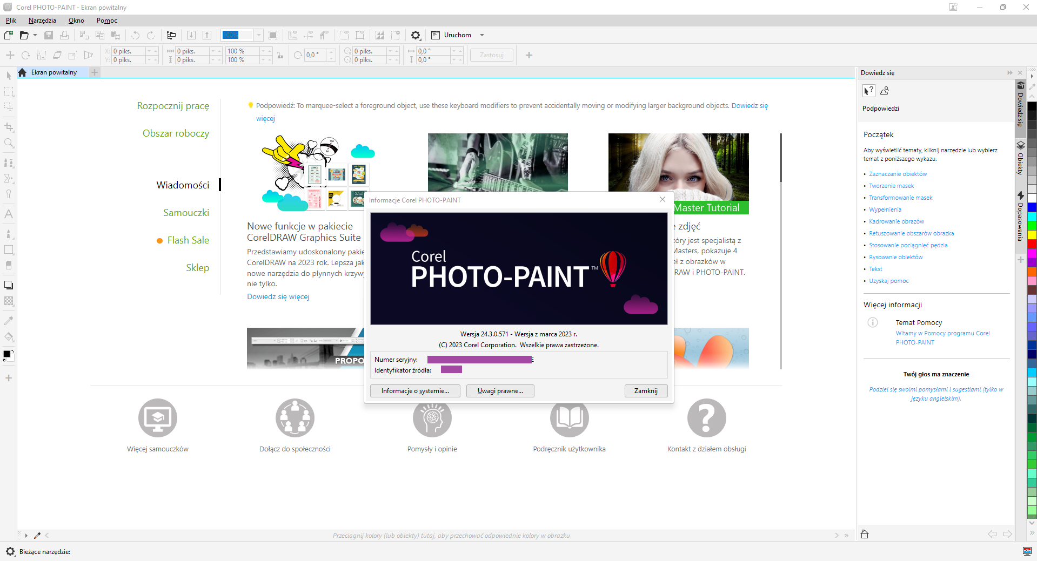1037x561 pixels.
Task: Open the Rozpocznij pracę welcome section
Action: (173, 106)
